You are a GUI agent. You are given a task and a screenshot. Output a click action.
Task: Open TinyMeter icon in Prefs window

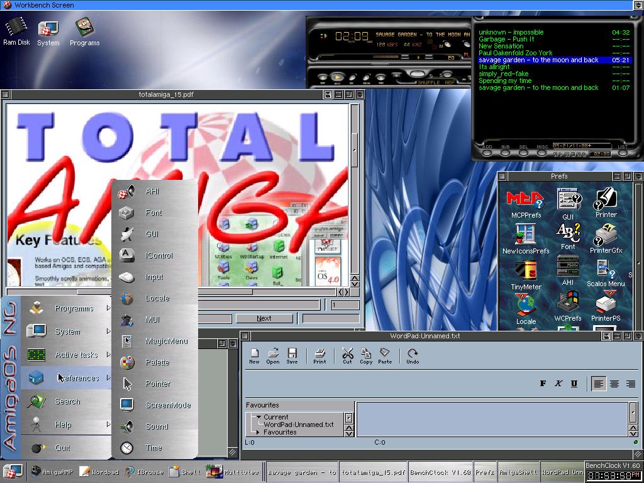pyautogui.click(x=526, y=275)
